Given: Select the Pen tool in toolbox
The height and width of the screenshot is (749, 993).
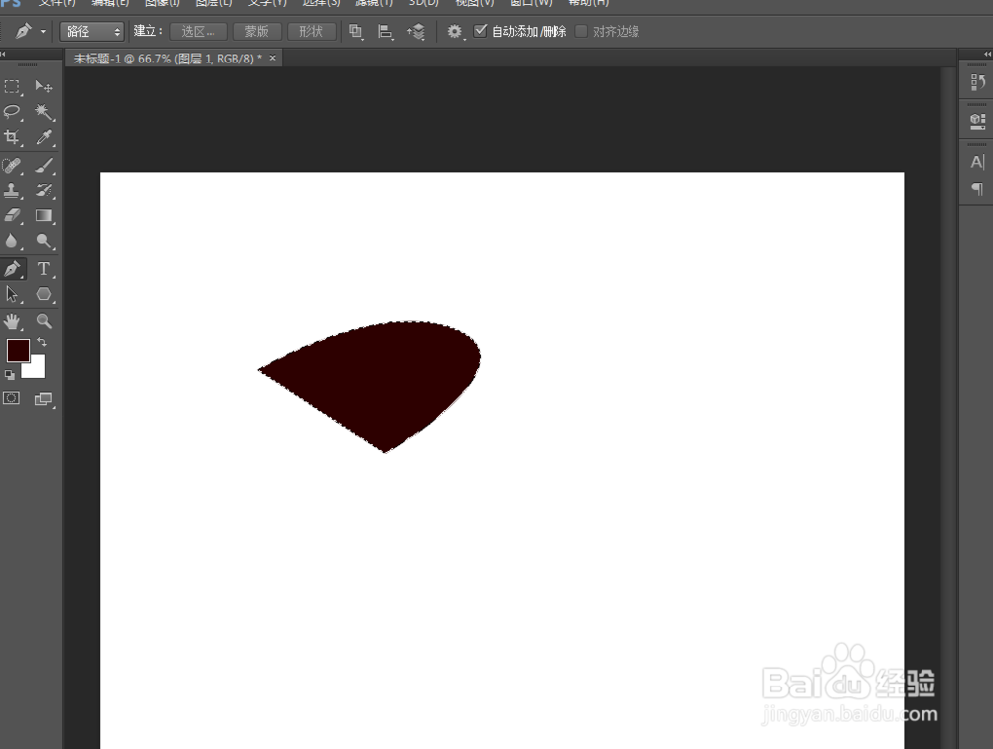Looking at the screenshot, I should click(12, 269).
